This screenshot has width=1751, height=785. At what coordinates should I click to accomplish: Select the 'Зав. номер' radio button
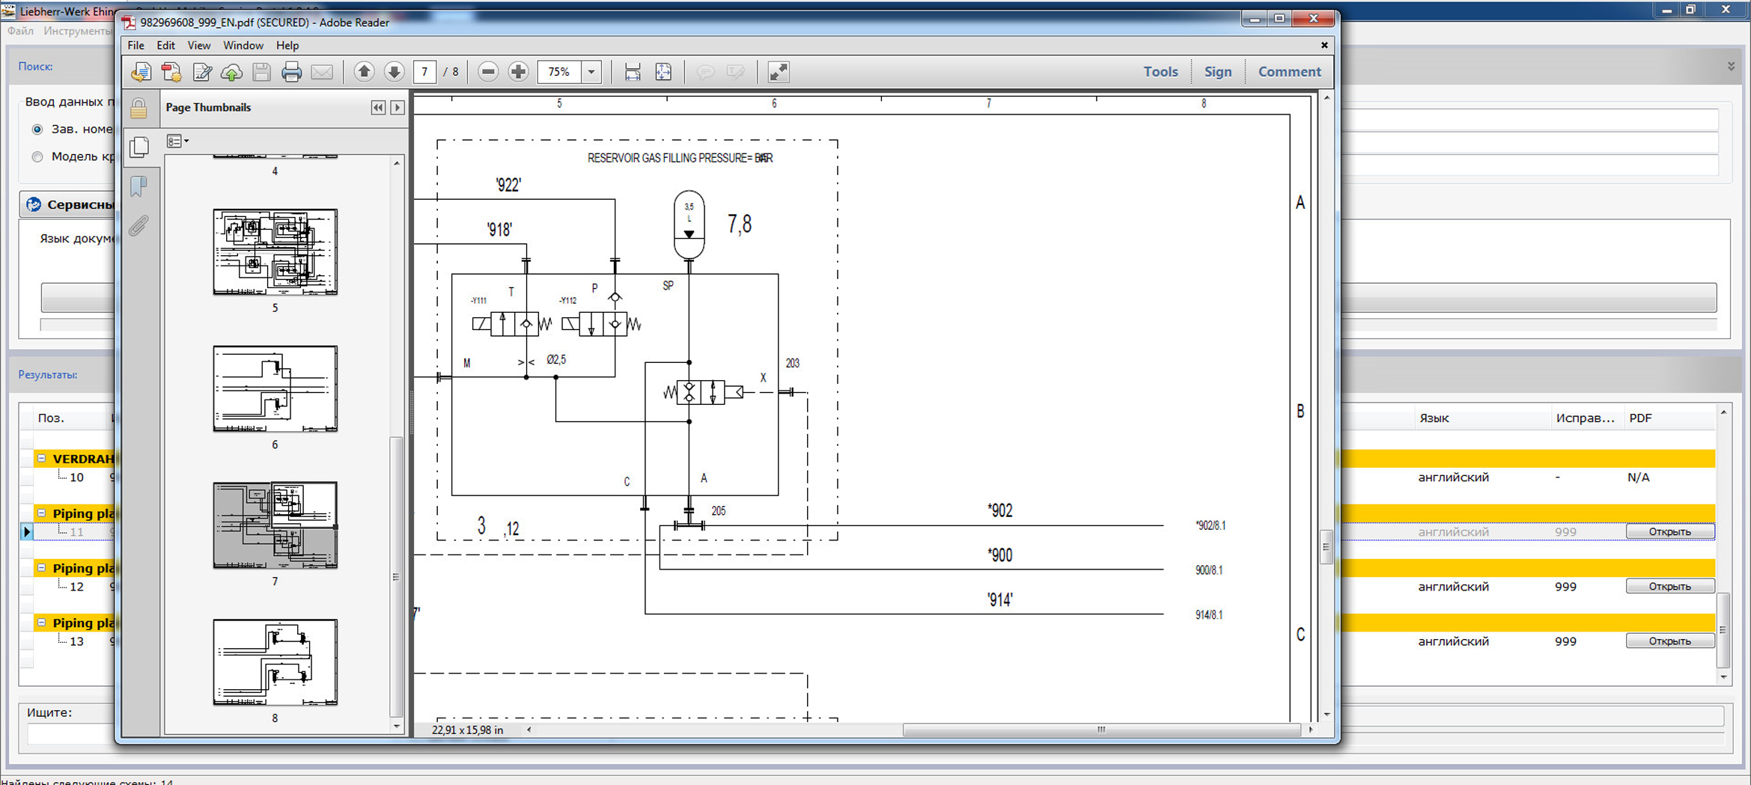tap(37, 129)
